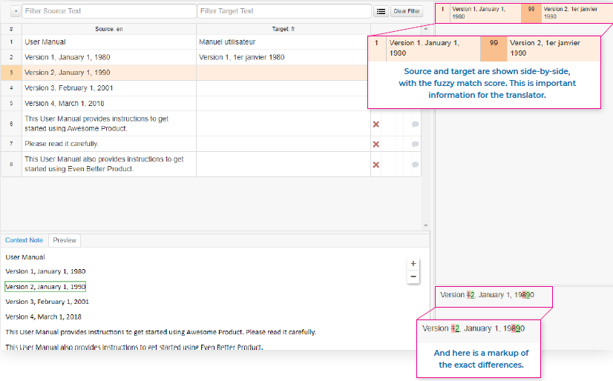Open the comment bubble for row 8
Image resolution: width=613 pixels, height=381 pixels.
(x=415, y=165)
